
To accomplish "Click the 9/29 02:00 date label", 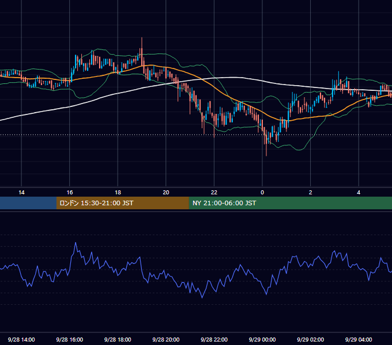I will pos(311,339).
